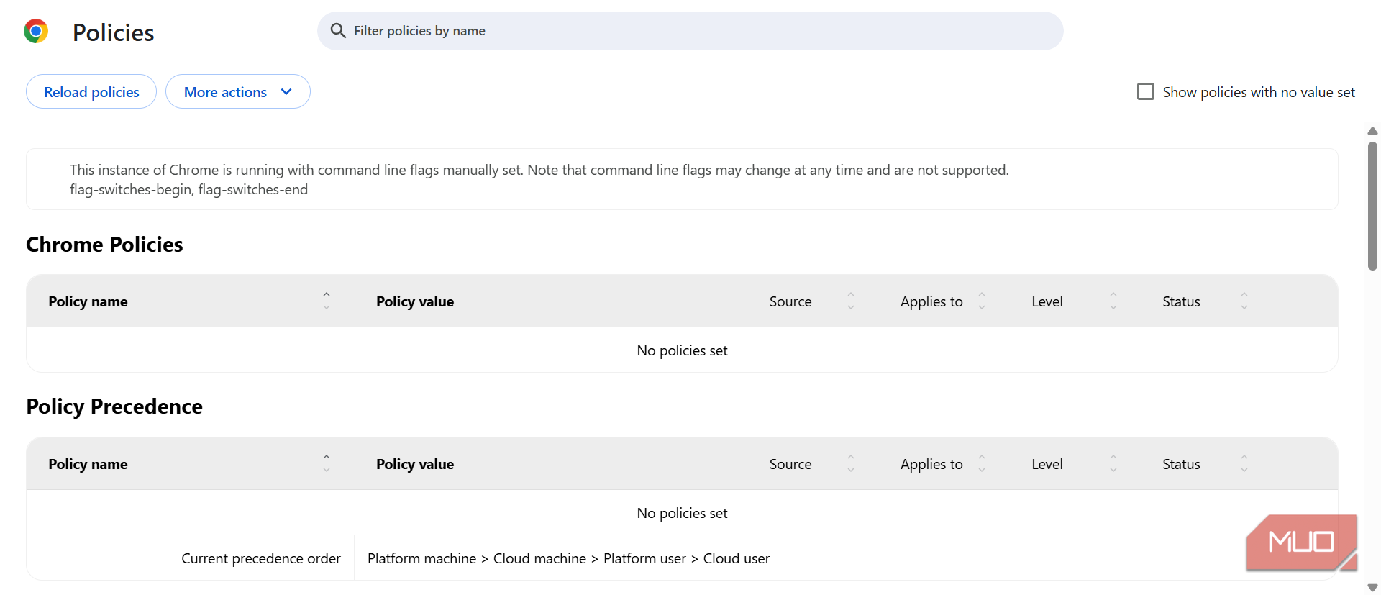This screenshot has height=595, width=1381.
Task: Click the vertical scrollbar thumb
Action: (x=1372, y=206)
